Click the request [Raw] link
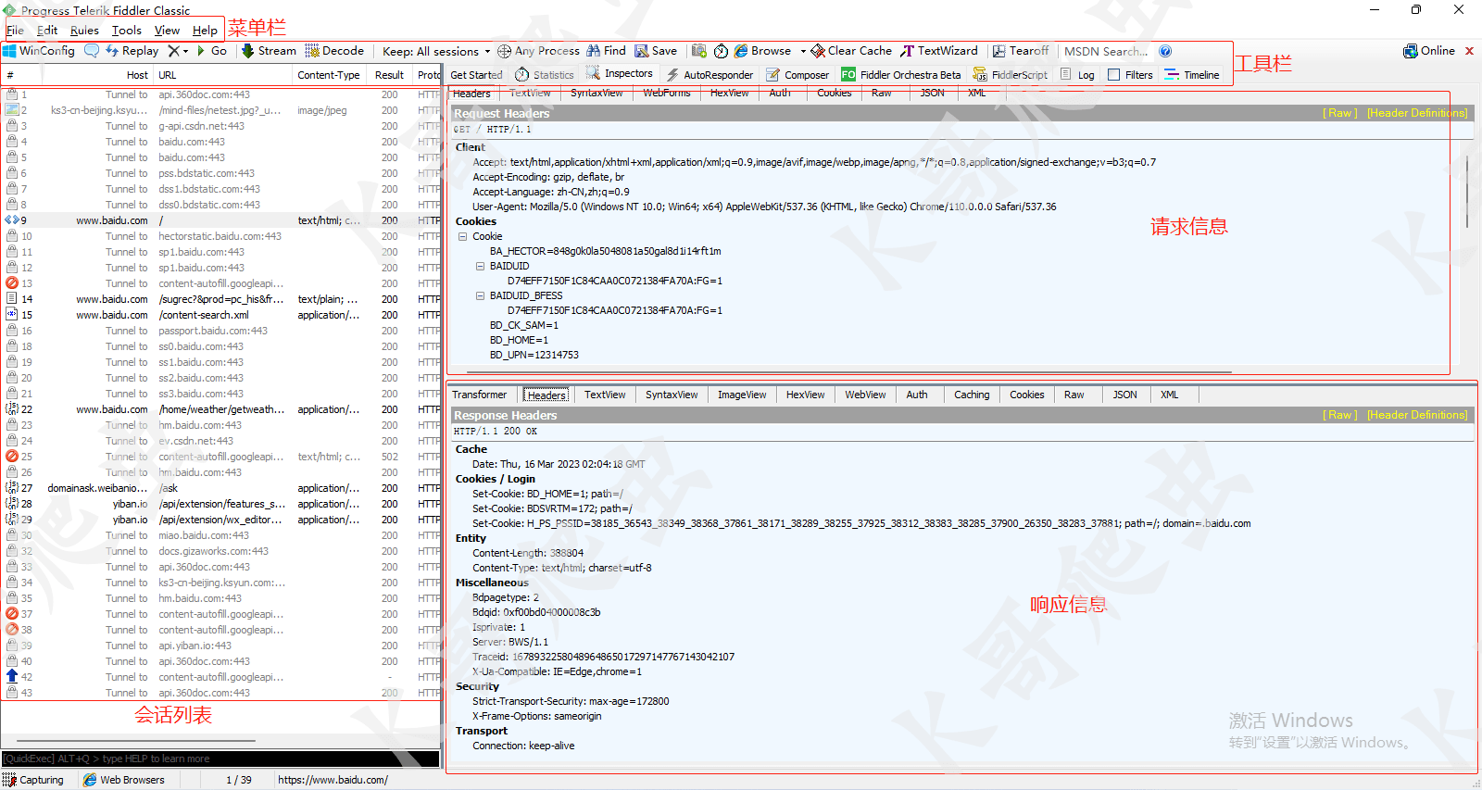 point(1340,113)
